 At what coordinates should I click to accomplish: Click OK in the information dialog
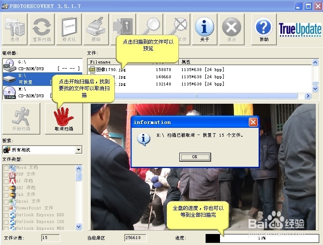(x=195, y=157)
